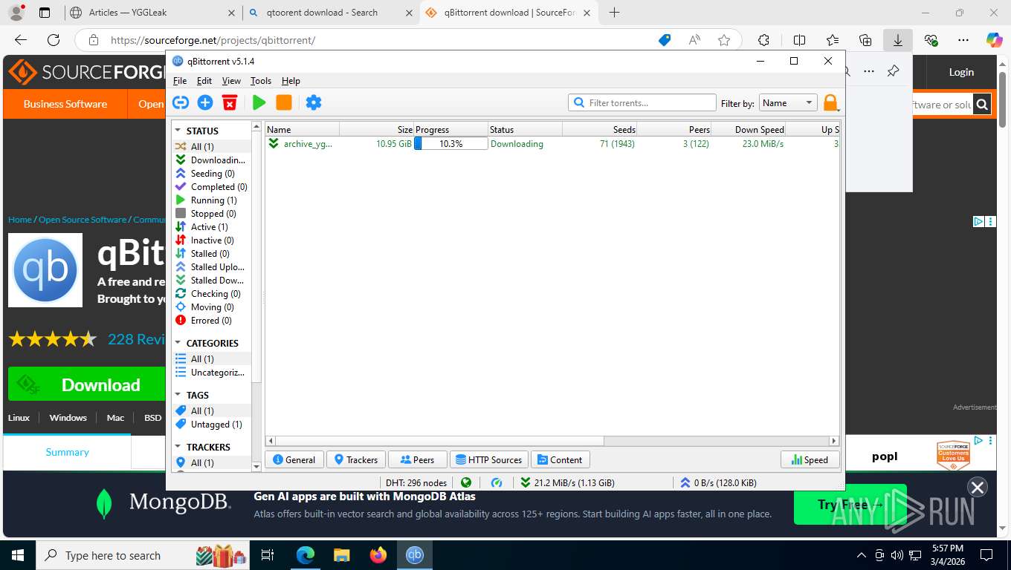This screenshot has height=570, width=1011.
Task: Click the red Remove torrent icon
Action: (230, 102)
